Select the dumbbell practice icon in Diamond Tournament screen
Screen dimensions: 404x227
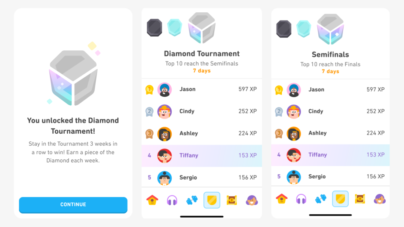pyautogui.click(x=192, y=200)
